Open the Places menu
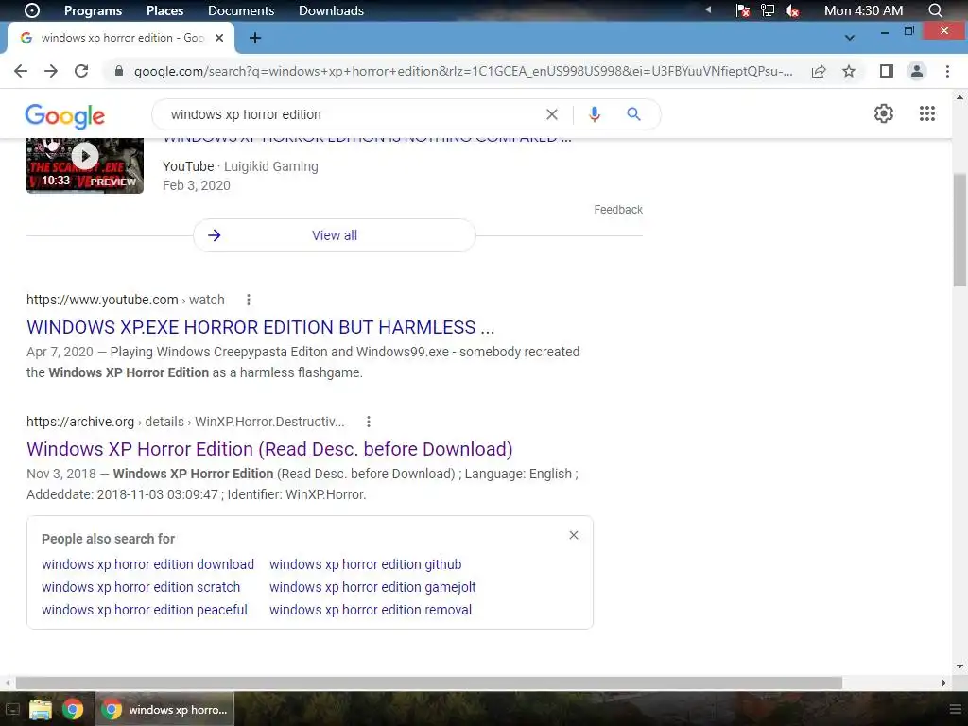Screen dimensions: 968x726 point(164,10)
